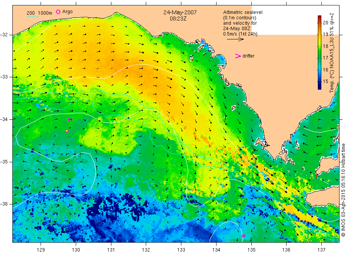Click the '08:23Z' time label
348x255 pixels.
[178, 19]
